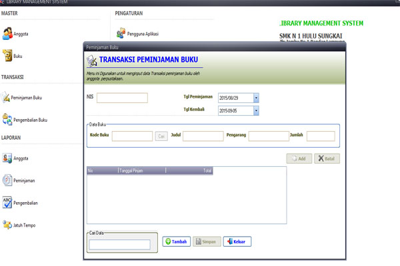This screenshot has width=400, height=266.
Task: Click the Pengembalian report icon with checkmark
Action: coord(7,202)
